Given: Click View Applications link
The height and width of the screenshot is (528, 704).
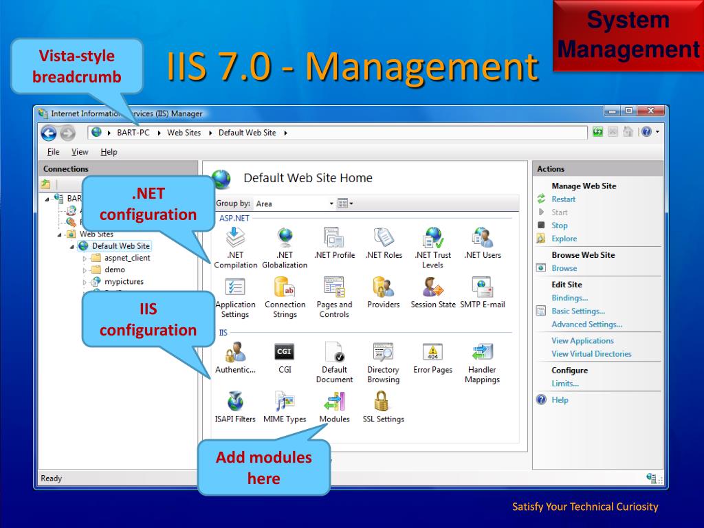Looking at the screenshot, I should tap(582, 340).
